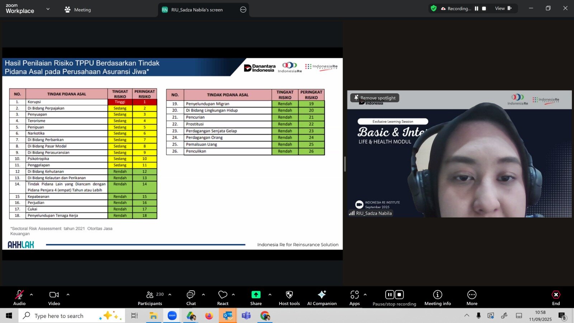
Task: Expand audio options chevron
Action: click(x=32, y=295)
